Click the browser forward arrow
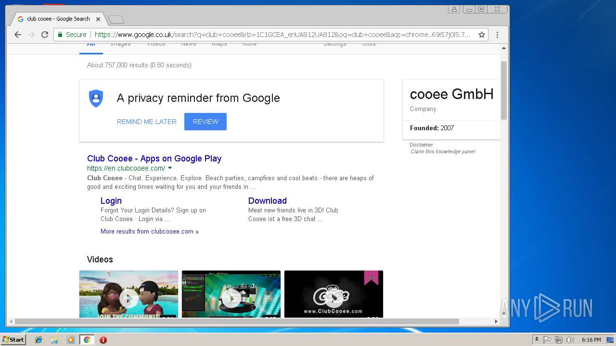This screenshot has height=346, width=616. pyautogui.click(x=31, y=35)
